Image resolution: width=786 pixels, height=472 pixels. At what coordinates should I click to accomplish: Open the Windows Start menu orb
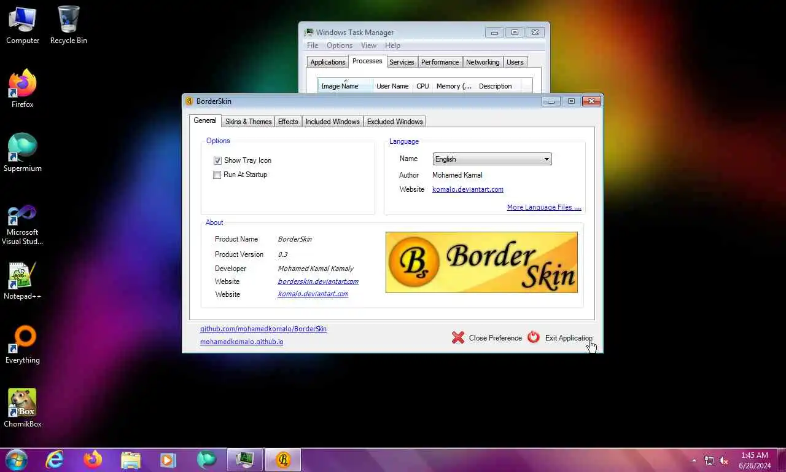[17, 460]
